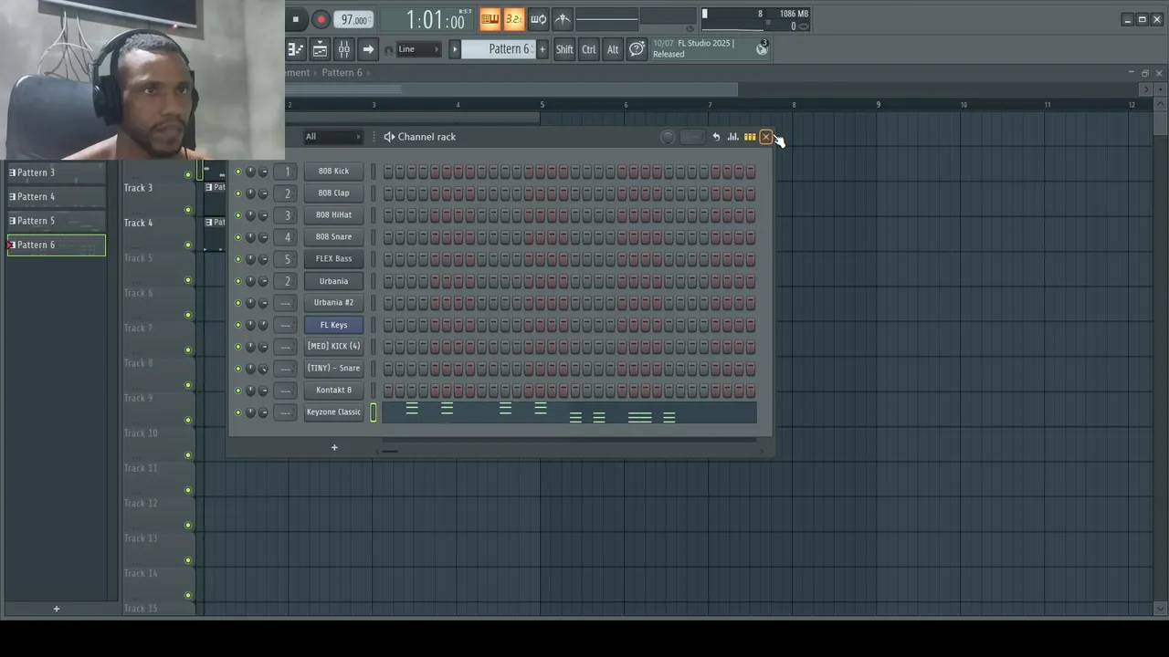Click the Pattern 6 breadcrumb text
1169x657 pixels.
[x=342, y=72]
